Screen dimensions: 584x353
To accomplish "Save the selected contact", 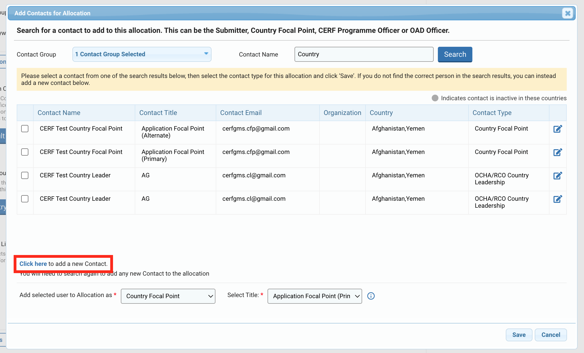I will (519, 335).
